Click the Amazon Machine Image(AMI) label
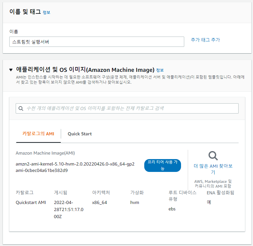The height and width of the screenshot is (246, 253). [45, 153]
